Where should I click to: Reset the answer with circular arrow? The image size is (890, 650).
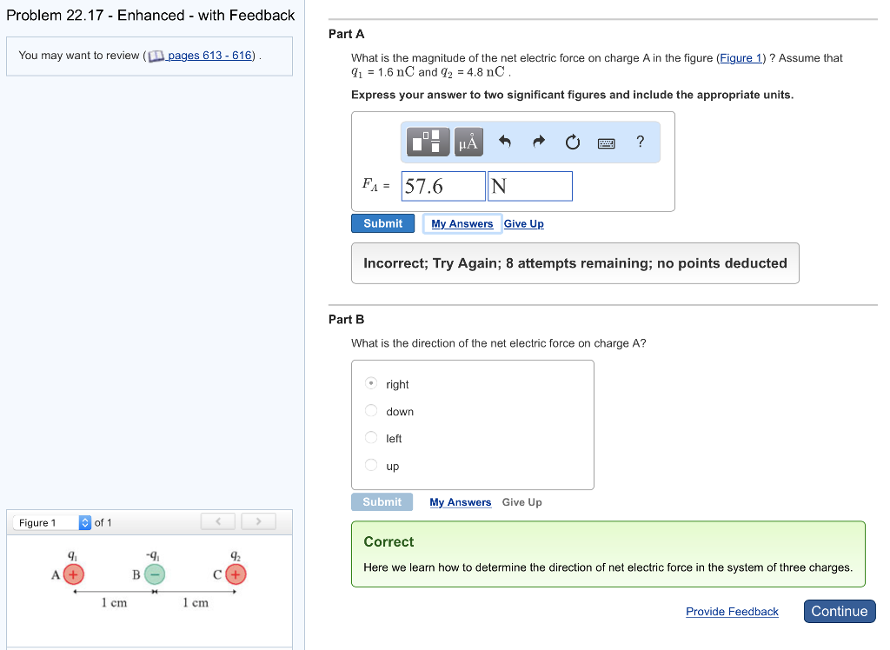pyautogui.click(x=572, y=143)
